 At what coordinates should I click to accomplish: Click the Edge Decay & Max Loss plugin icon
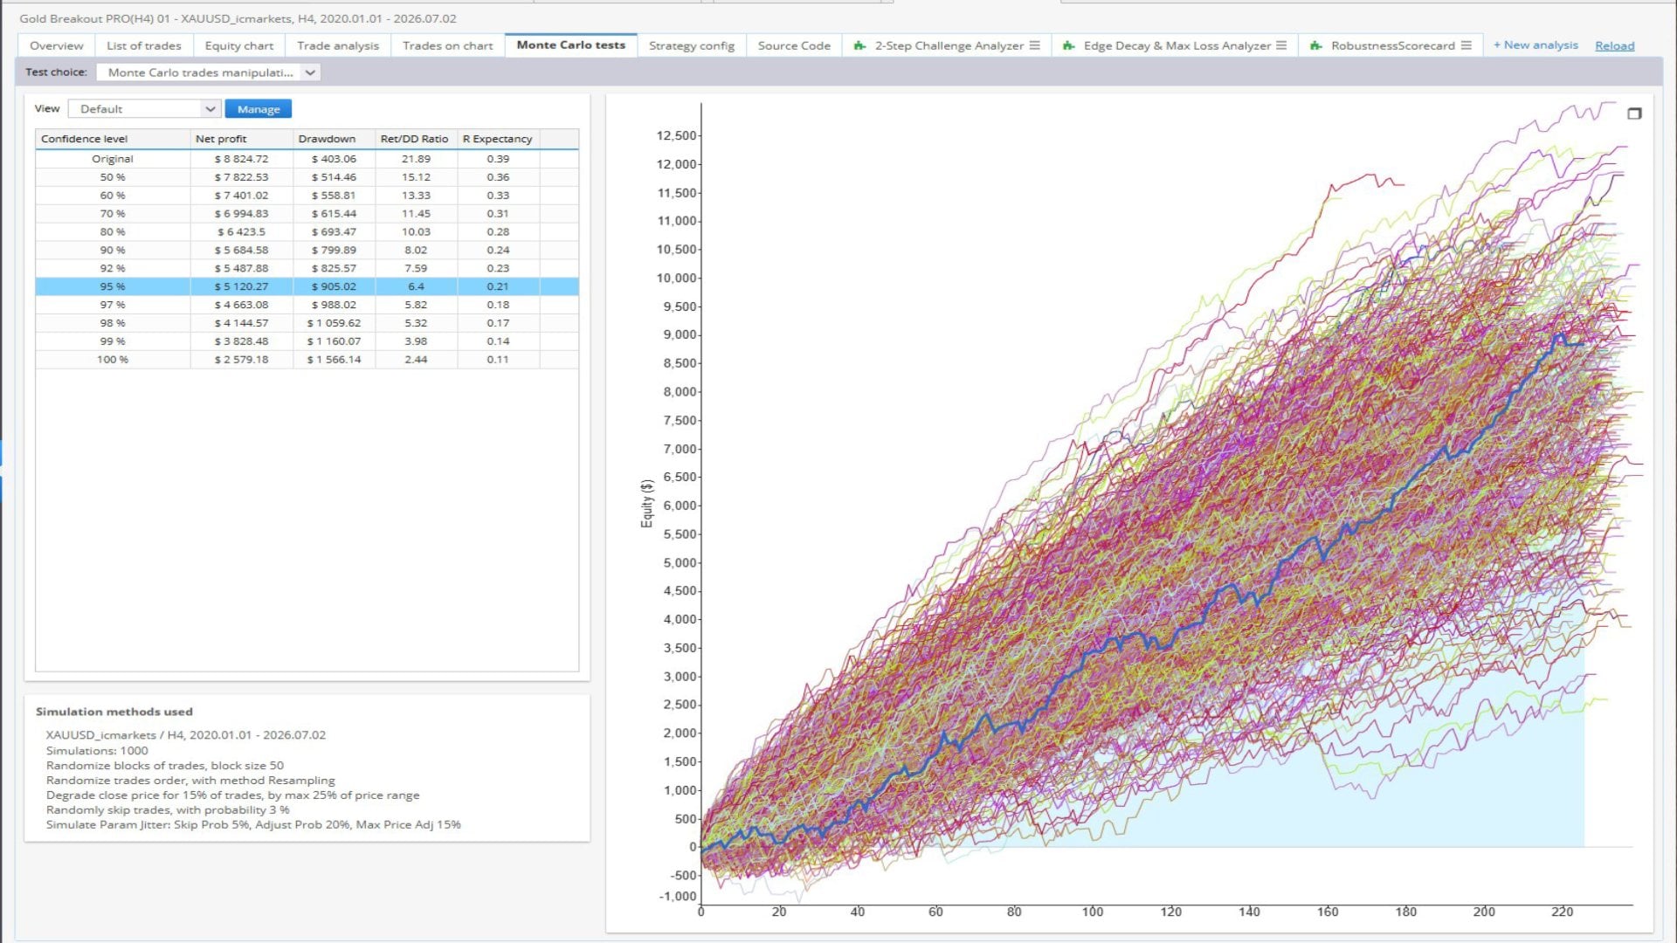[x=1068, y=45]
